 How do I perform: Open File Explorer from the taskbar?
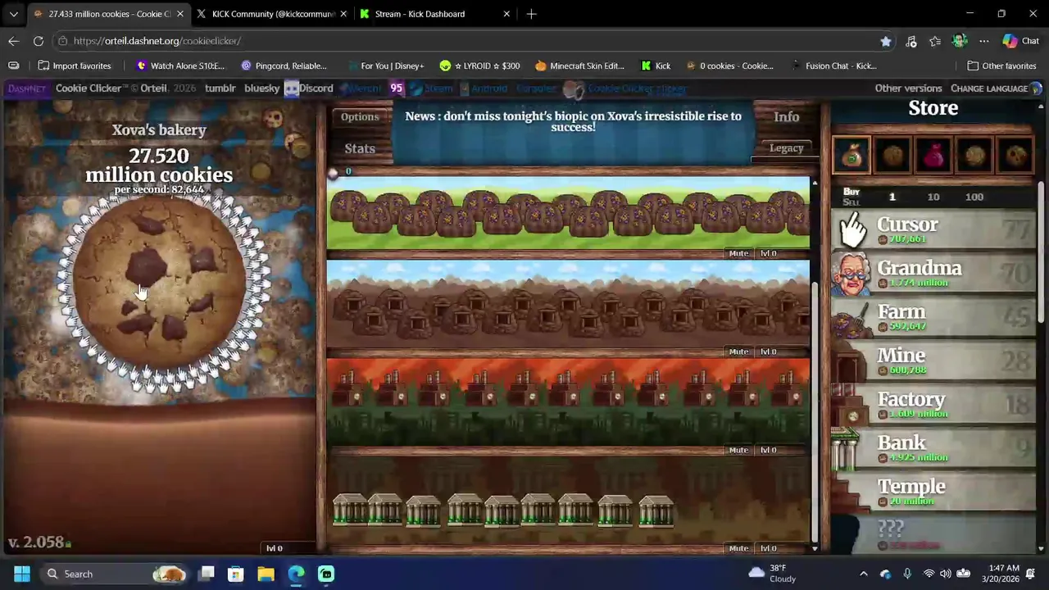point(266,574)
